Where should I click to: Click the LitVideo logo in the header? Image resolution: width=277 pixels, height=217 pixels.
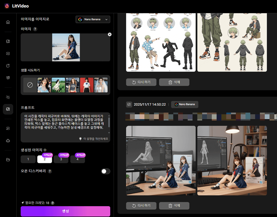(x=16, y=6)
